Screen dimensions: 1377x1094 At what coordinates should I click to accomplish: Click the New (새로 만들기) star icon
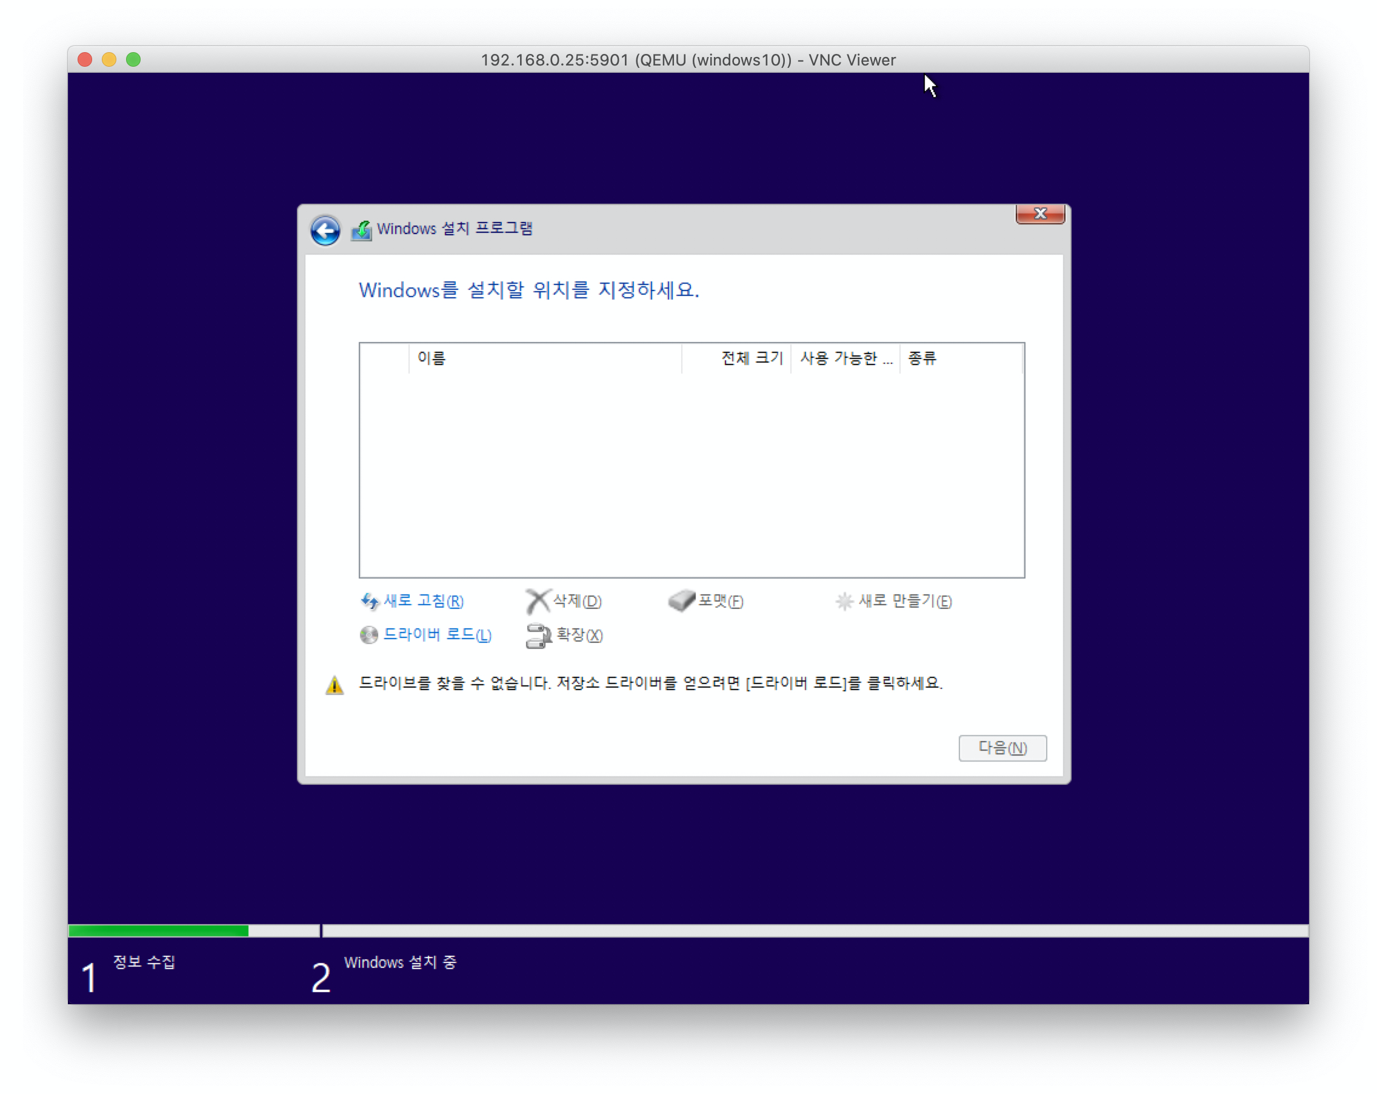844,601
